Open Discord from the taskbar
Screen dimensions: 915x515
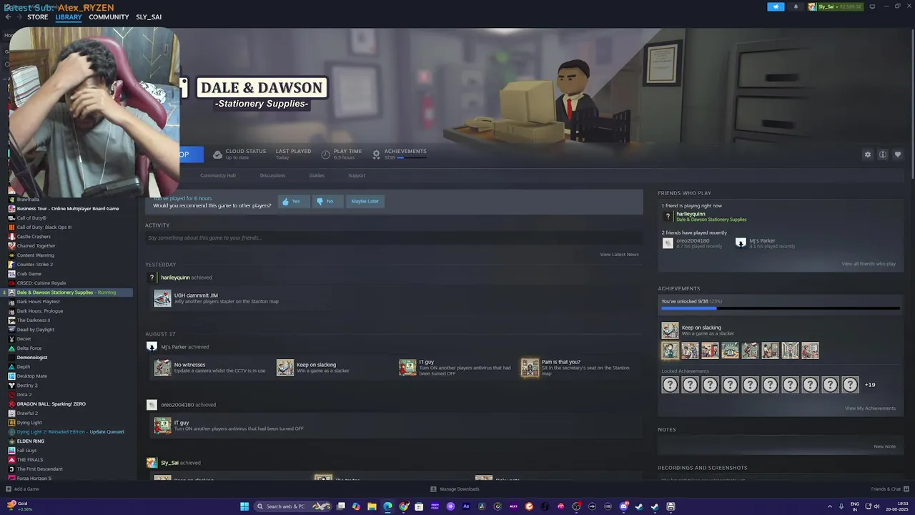(x=623, y=506)
